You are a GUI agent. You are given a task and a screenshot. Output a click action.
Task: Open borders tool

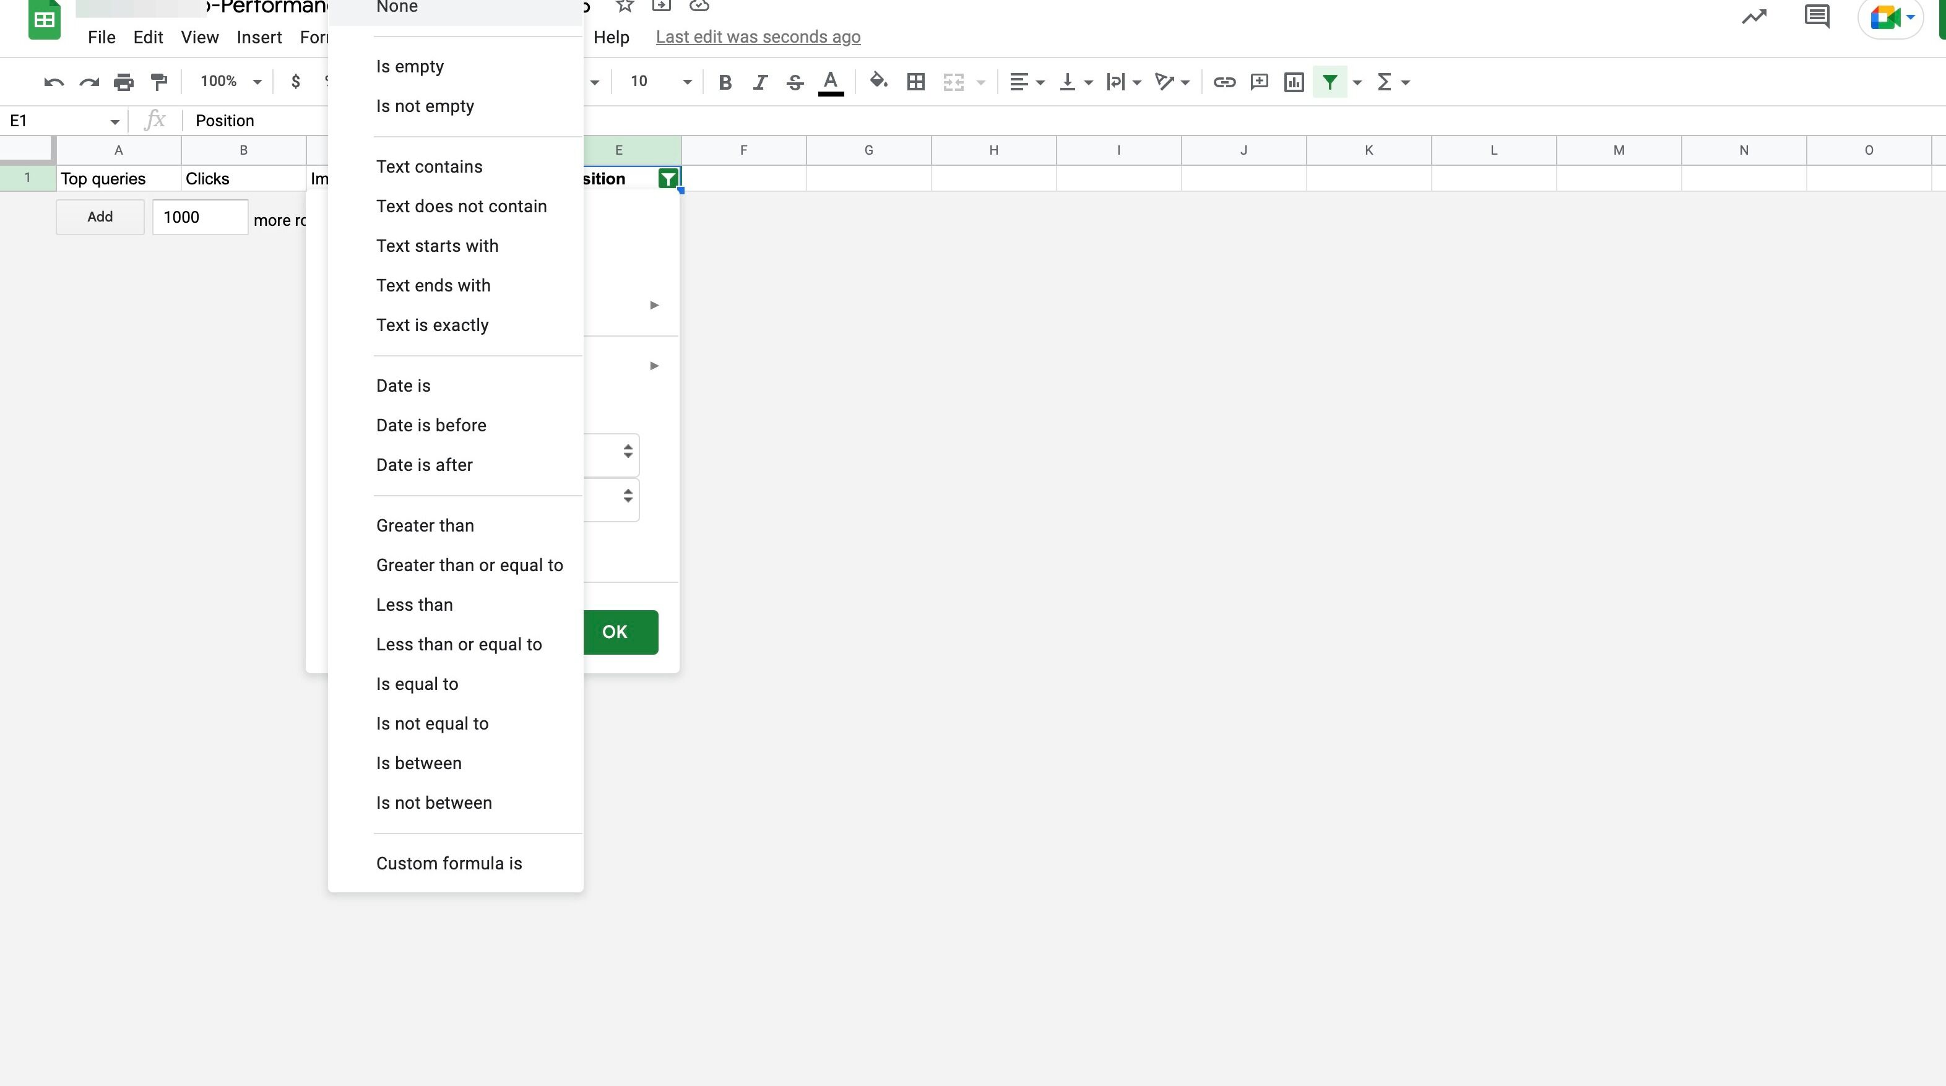(x=915, y=82)
